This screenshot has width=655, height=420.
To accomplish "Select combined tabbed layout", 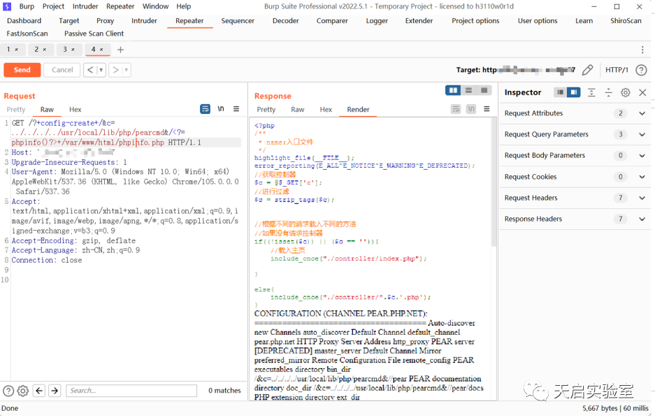I will (x=484, y=90).
